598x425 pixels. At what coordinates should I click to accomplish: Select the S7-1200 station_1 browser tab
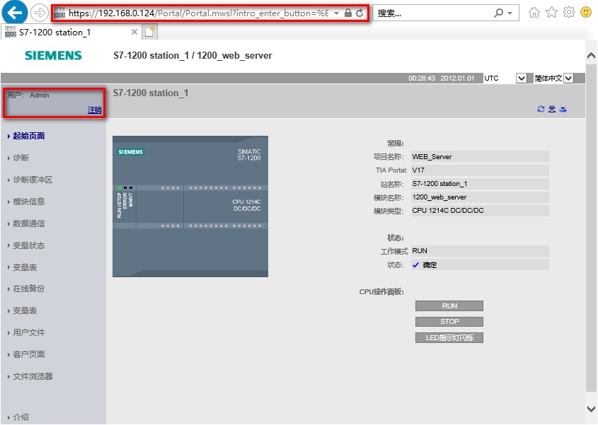click(71, 32)
